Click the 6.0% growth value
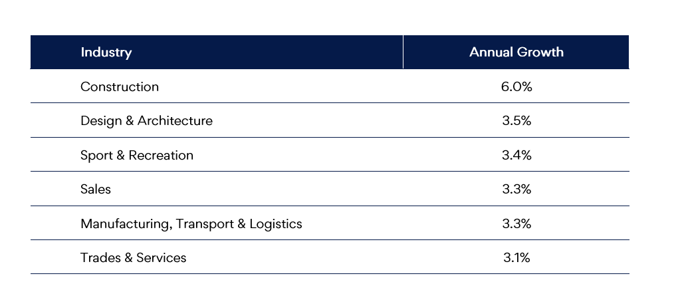This screenshot has height=292, width=682. click(516, 86)
